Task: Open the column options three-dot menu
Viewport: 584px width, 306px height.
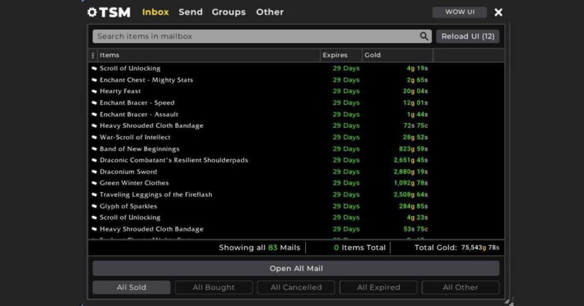Action: 93,55
